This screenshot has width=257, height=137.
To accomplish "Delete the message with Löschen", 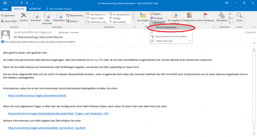I will pyautogui.click(x=24, y=17).
